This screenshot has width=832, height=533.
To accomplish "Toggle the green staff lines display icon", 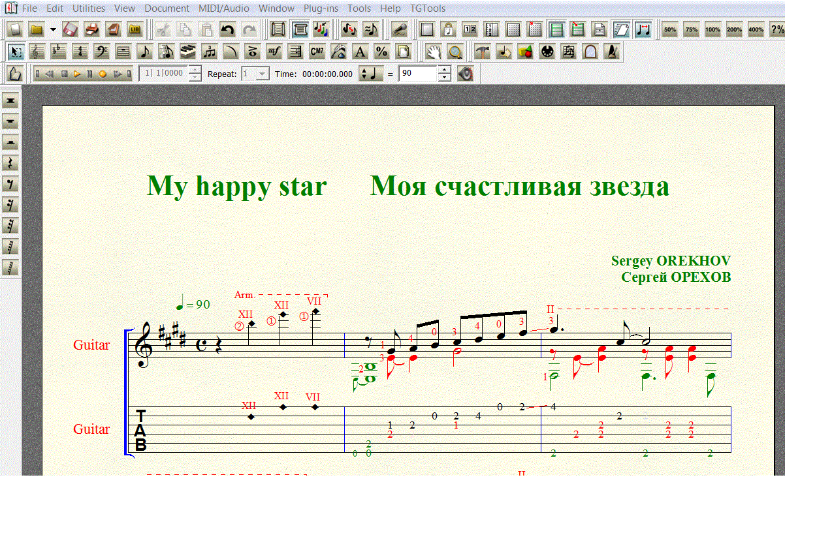I will (x=556, y=29).
